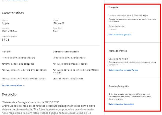Click the Mercado Pontos heading
The height and width of the screenshot is (115, 162).
tap(118, 51)
